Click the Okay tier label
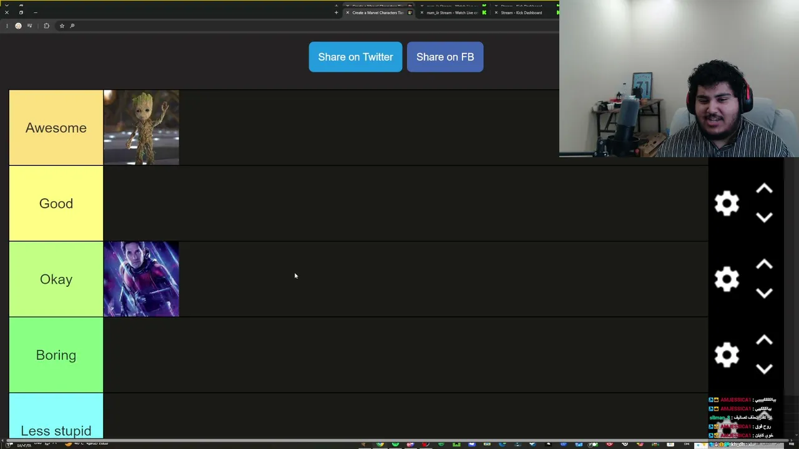 pos(56,279)
